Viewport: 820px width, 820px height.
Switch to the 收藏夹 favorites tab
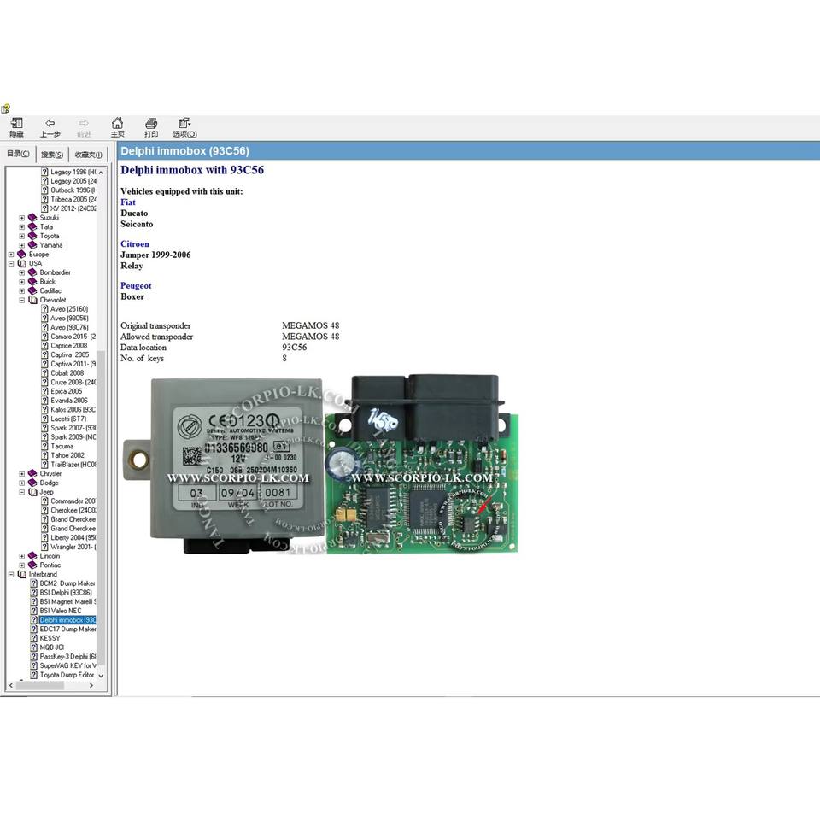[88, 155]
